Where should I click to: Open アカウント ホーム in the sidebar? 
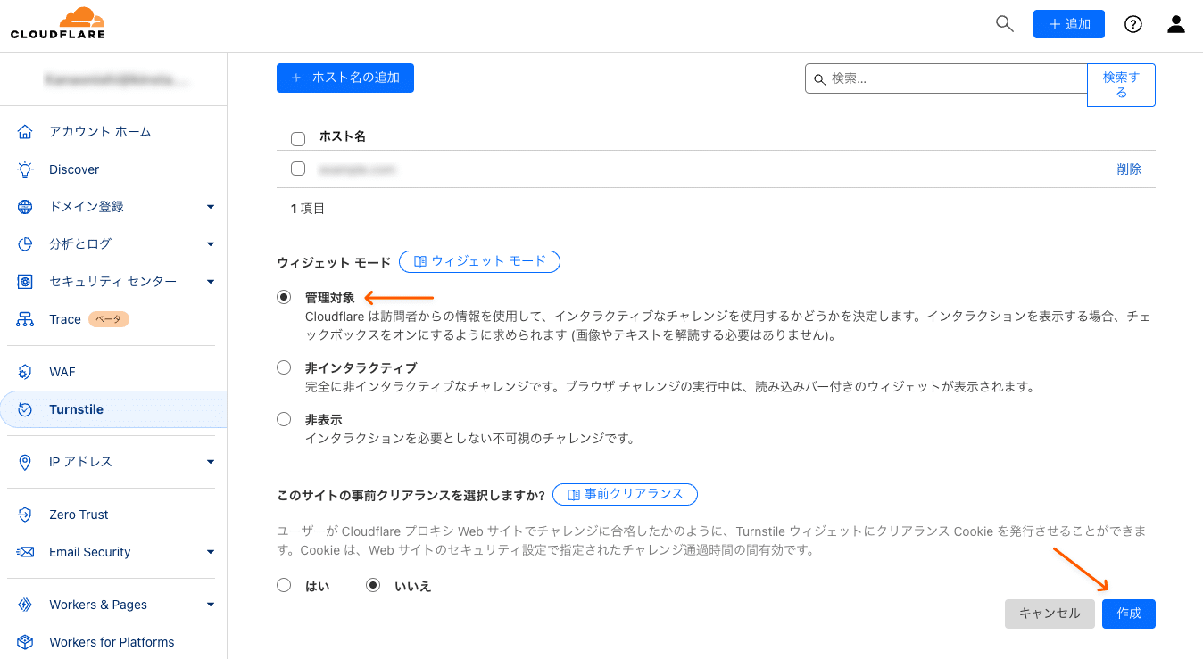click(x=100, y=132)
